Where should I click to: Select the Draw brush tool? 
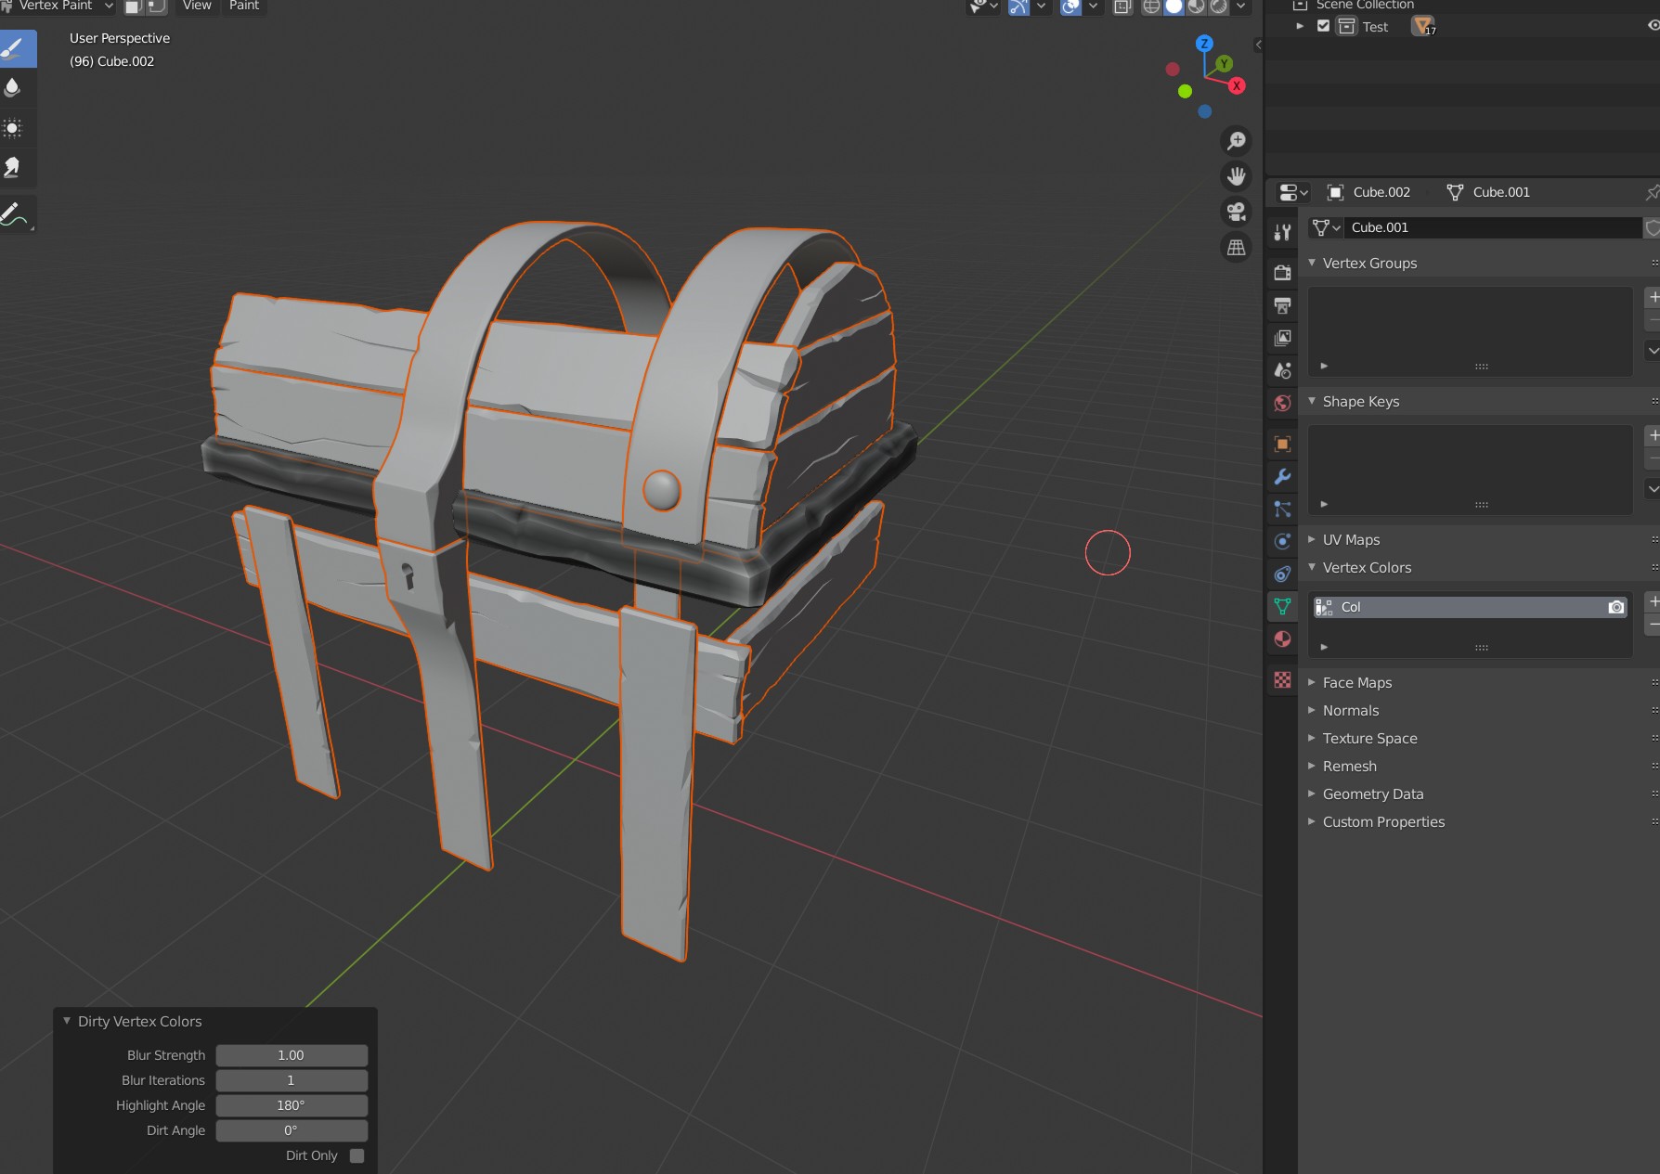(17, 48)
